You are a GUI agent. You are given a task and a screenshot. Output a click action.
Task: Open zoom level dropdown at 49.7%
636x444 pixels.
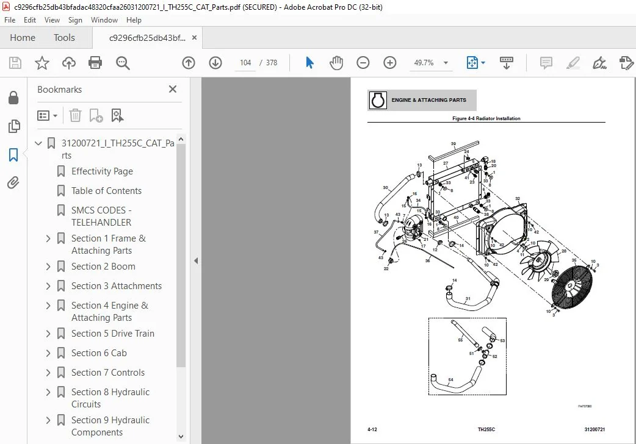click(x=446, y=63)
